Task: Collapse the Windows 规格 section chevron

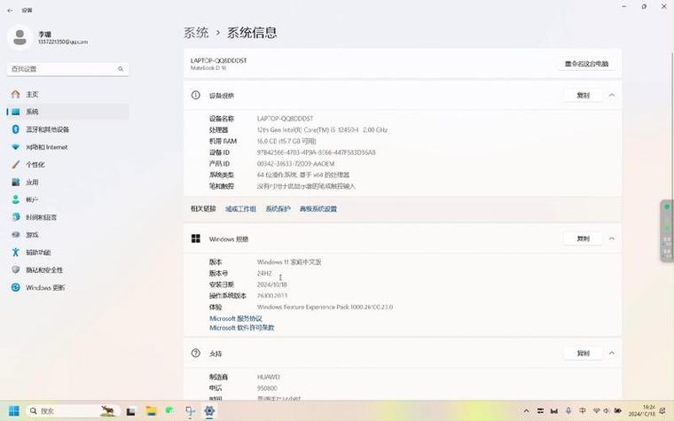Action: pyautogui.click(x=612, y=238)
